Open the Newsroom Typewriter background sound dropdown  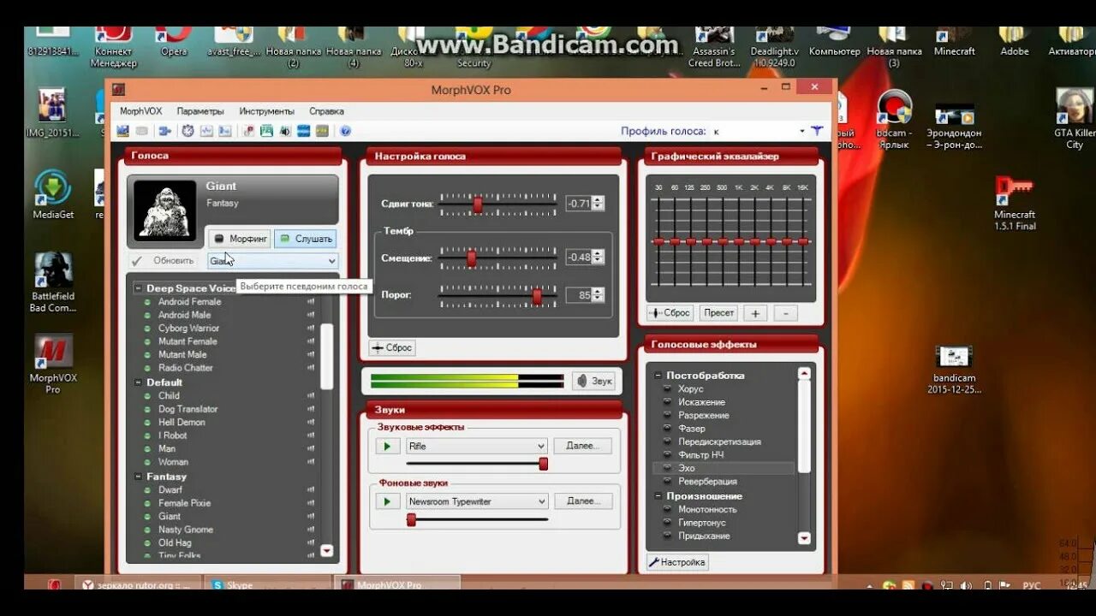point(477,501)
